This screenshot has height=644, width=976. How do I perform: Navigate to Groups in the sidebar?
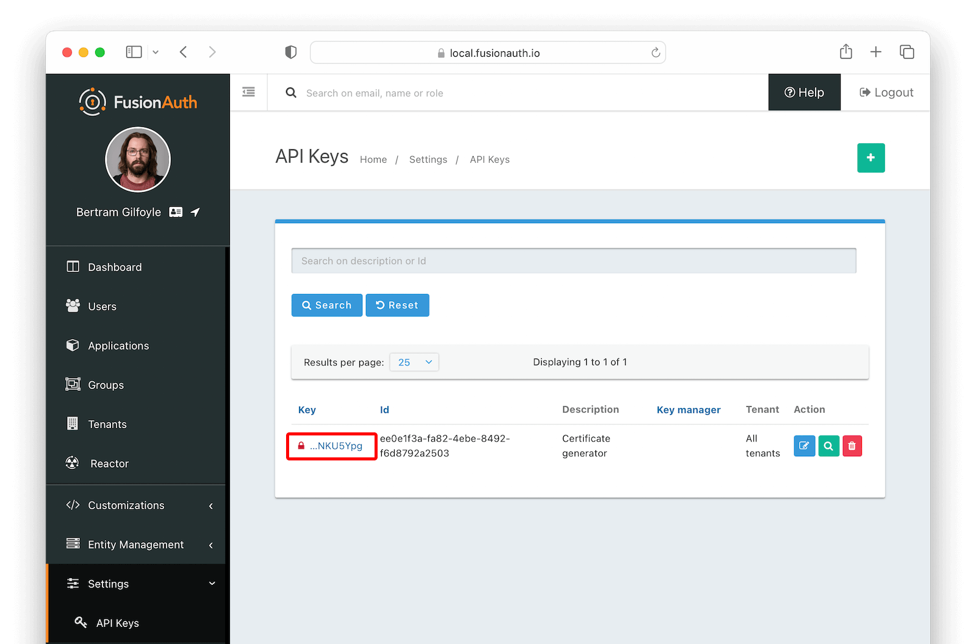tap(106, 384)
